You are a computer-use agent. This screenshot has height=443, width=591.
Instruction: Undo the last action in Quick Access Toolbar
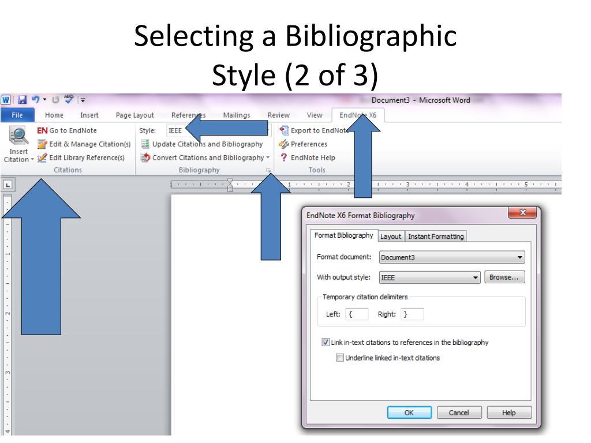coord(35,99)
